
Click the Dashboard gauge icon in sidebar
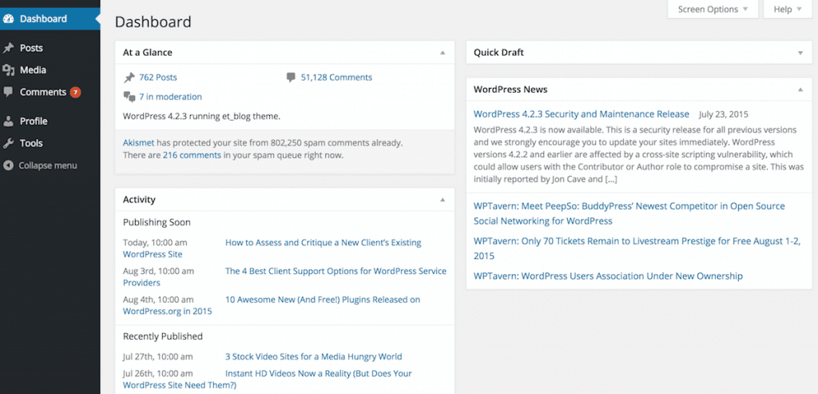pyautogui.click(x=8, y=19)
